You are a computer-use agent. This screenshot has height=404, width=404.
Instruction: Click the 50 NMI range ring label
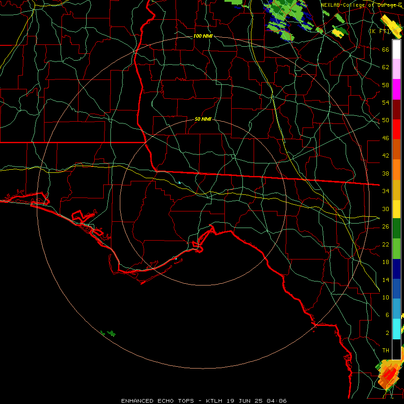[203, 119]
